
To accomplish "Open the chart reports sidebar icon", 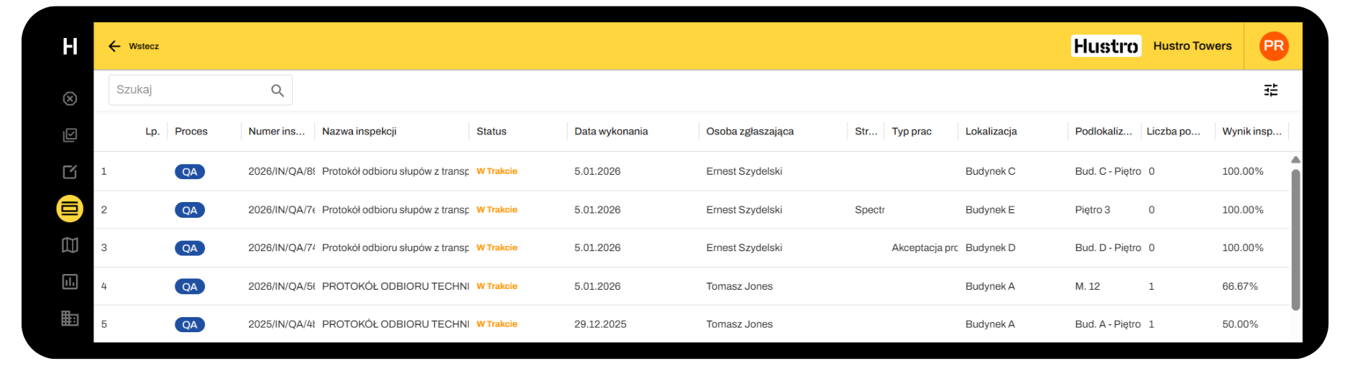I will [x=70, y=282].
